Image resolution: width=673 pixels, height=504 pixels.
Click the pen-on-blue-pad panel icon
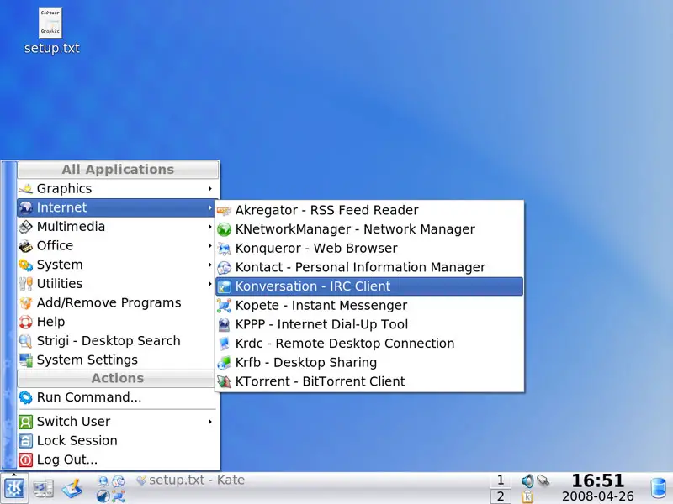click(x=72, y=489)
